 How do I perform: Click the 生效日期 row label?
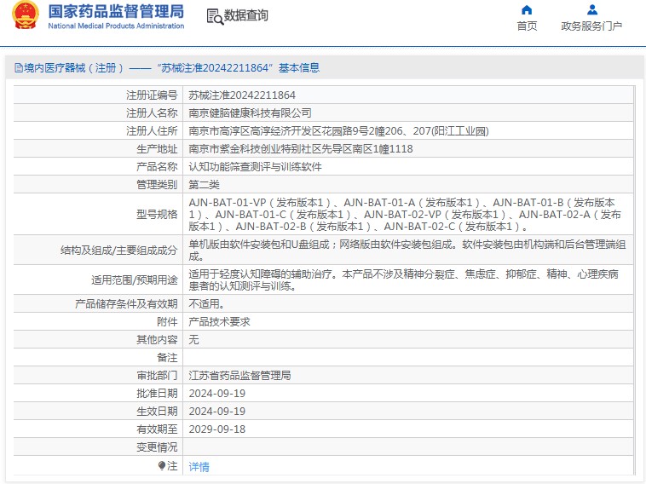(x=157, y=412)
